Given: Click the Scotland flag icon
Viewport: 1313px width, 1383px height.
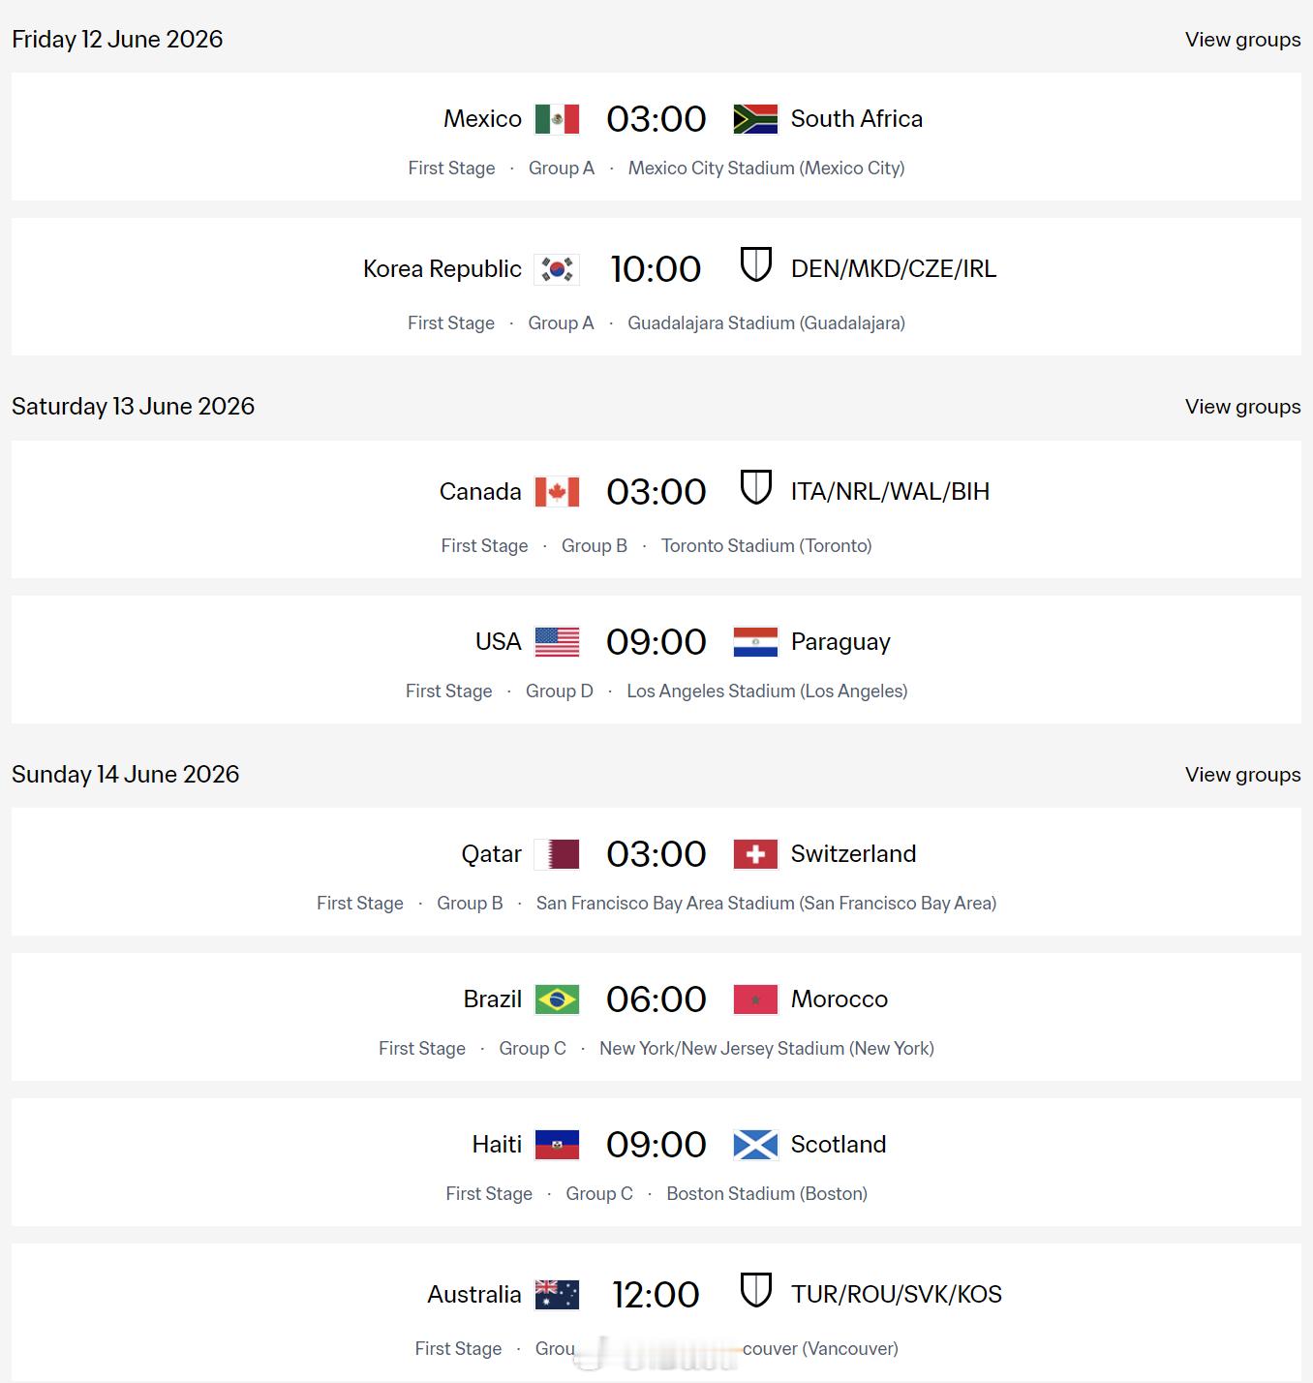Looking at the screenshot, I should coord(755,1145).
